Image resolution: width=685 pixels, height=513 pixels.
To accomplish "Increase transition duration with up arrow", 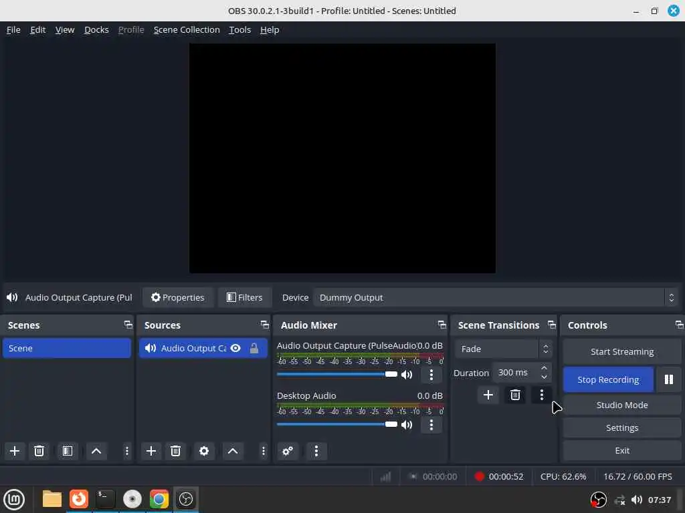I will point(544,368).
